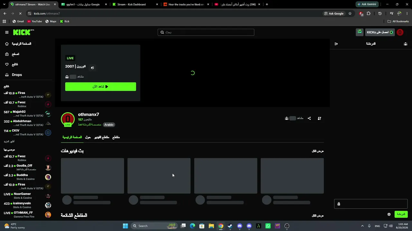Click the Arabic language tag
The height and width of the screenshot is (231, 412).
[x=109, y=125]
